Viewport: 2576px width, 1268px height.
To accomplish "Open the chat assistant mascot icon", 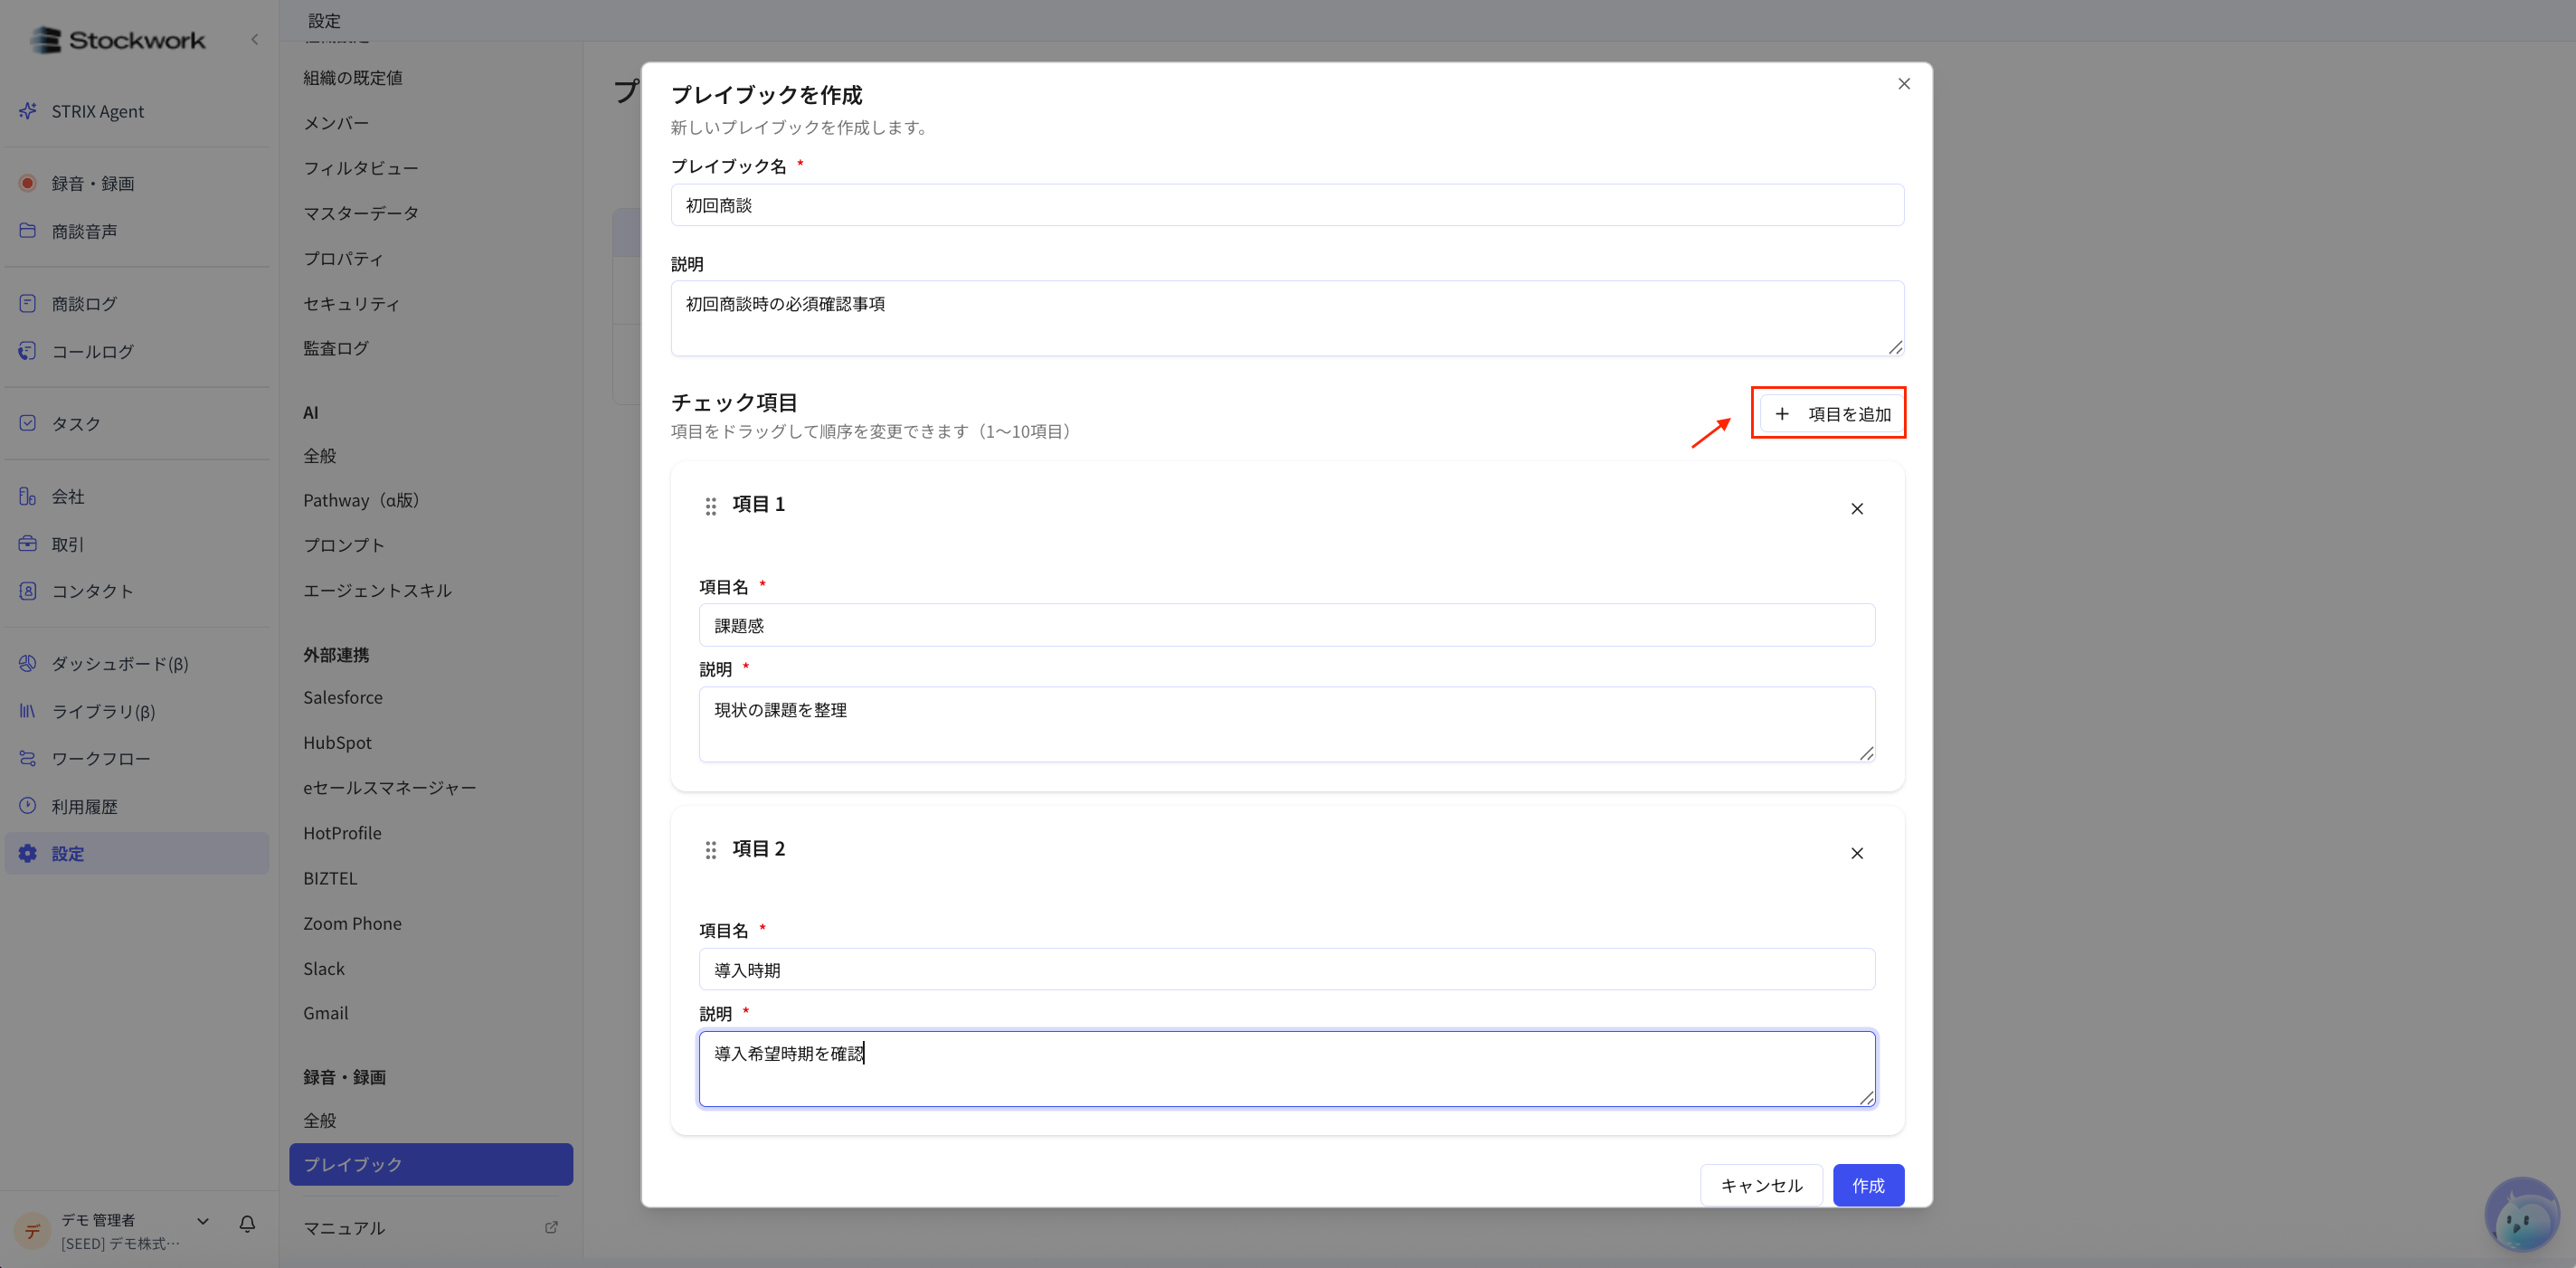I will click(x=2522, y=1214).
